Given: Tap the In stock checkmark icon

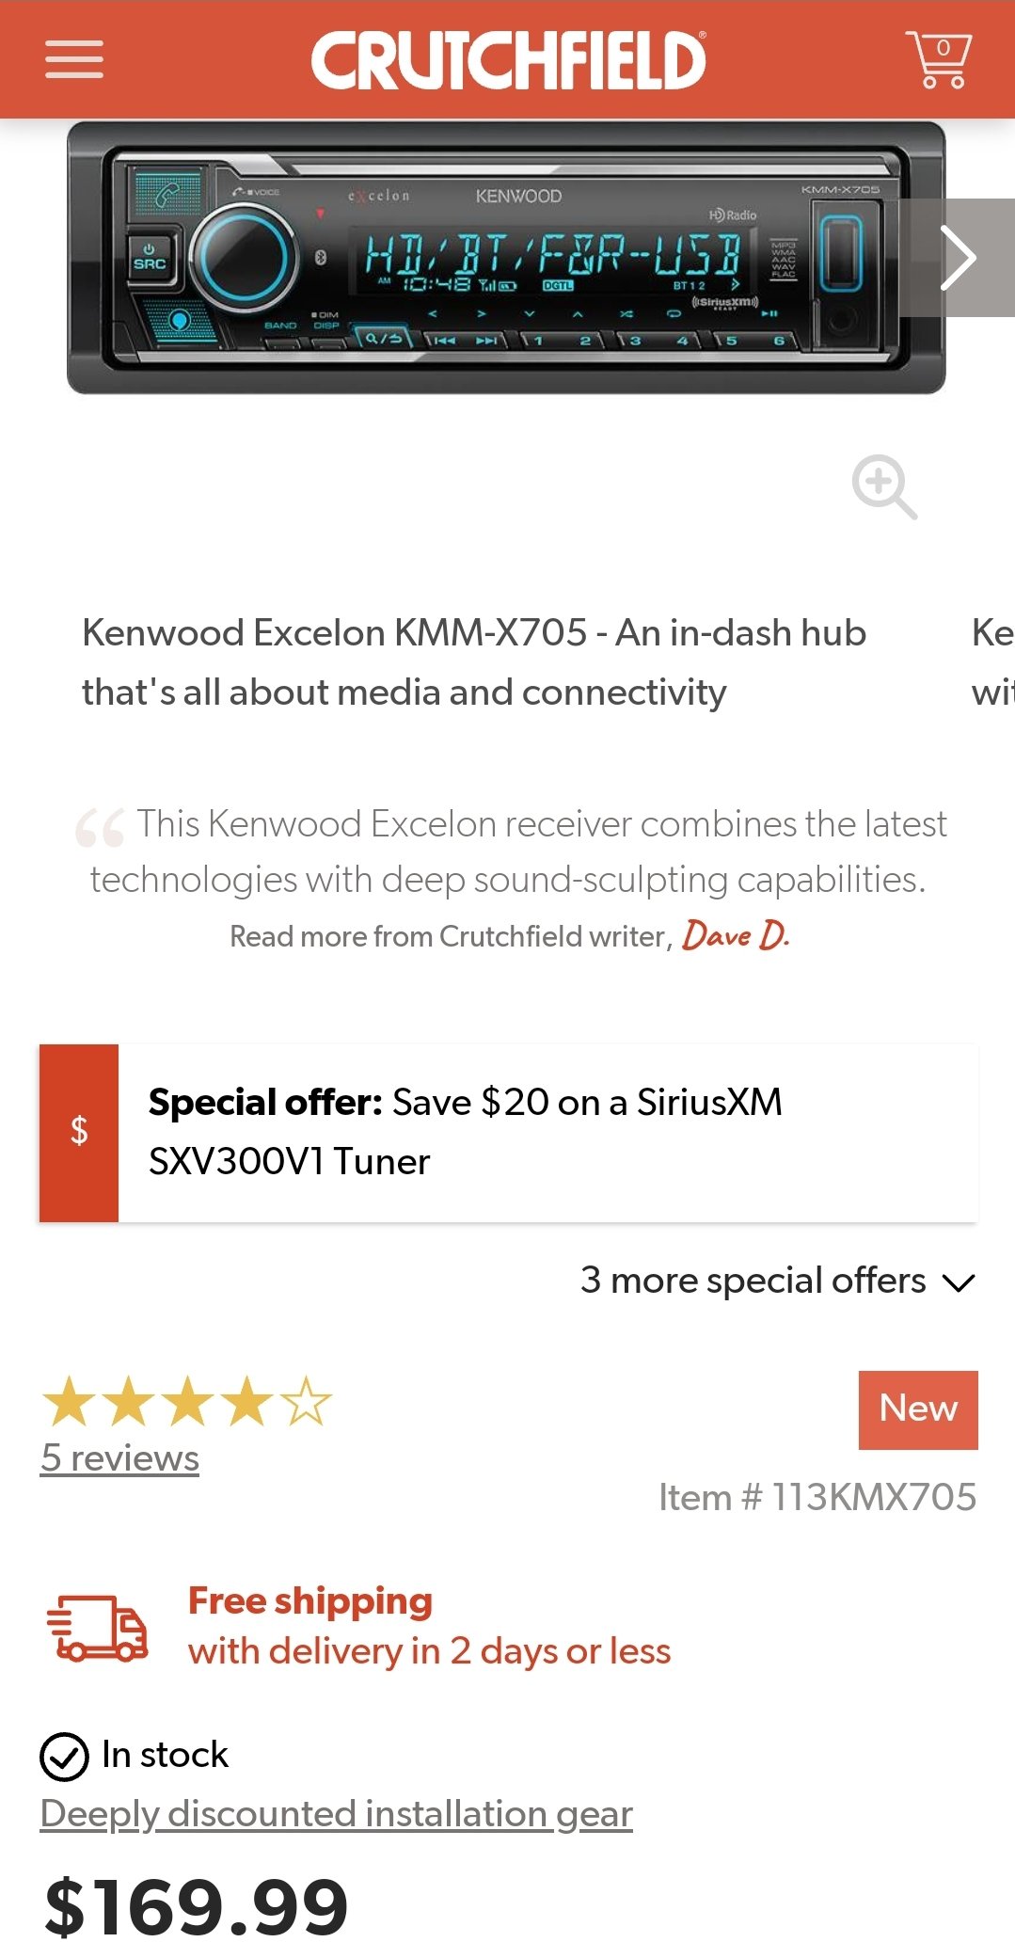Looking at the screenshot, I should click(x=64, y=1757).
